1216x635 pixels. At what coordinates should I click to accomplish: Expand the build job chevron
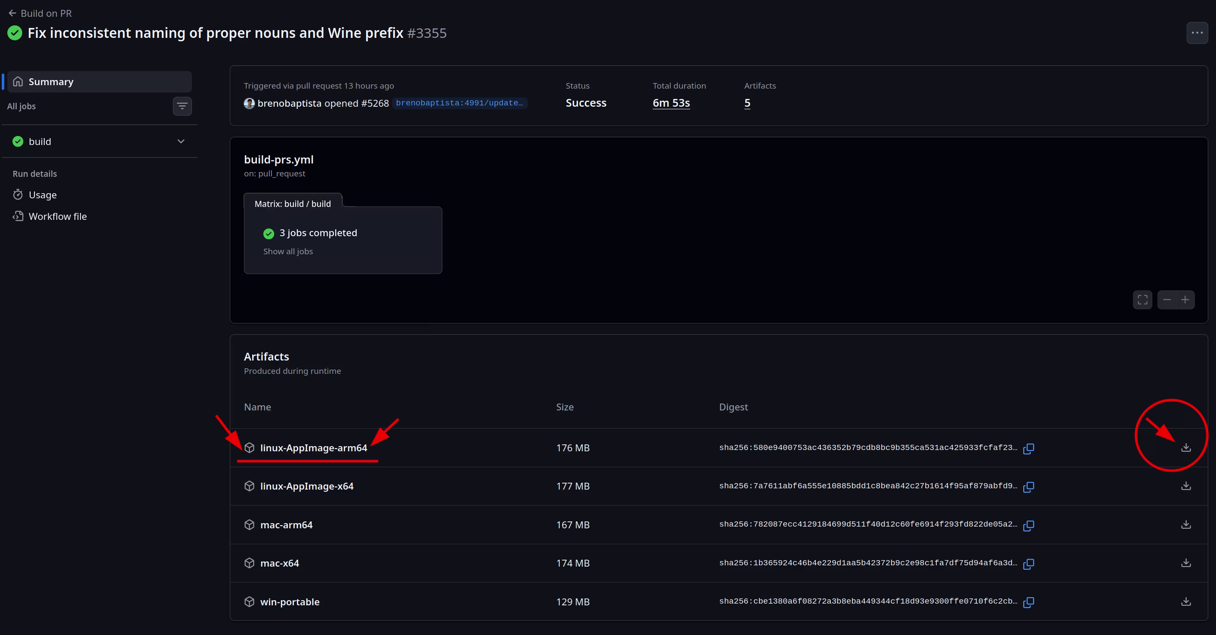tap(181, 141)
